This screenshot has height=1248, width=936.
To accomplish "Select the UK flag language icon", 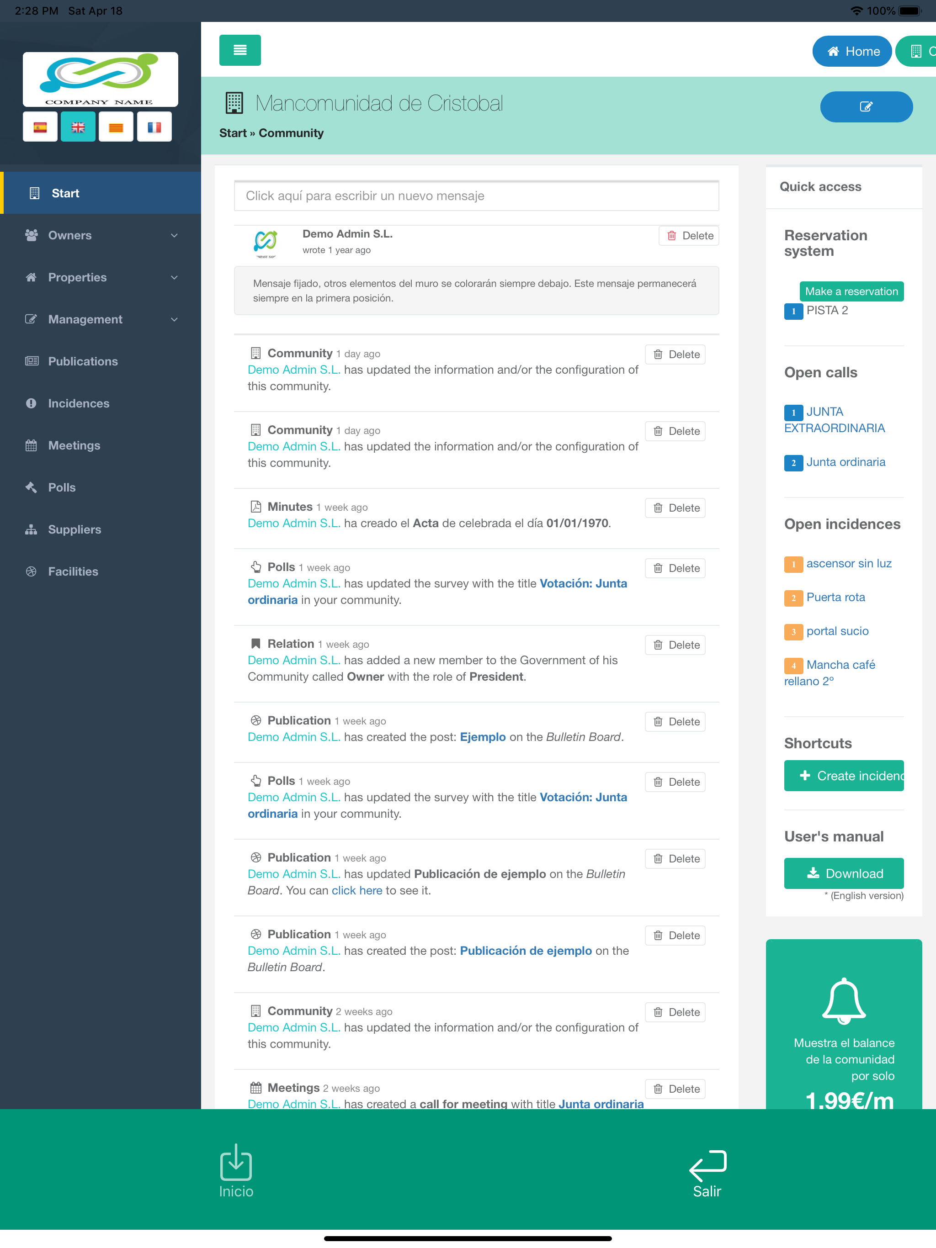I will click(x=78, y=127).
